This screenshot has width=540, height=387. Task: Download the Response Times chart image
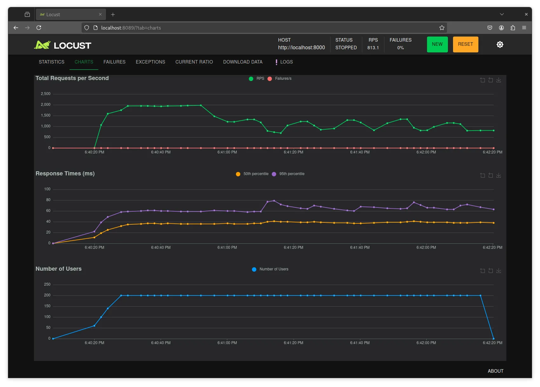tap(499, 175)
